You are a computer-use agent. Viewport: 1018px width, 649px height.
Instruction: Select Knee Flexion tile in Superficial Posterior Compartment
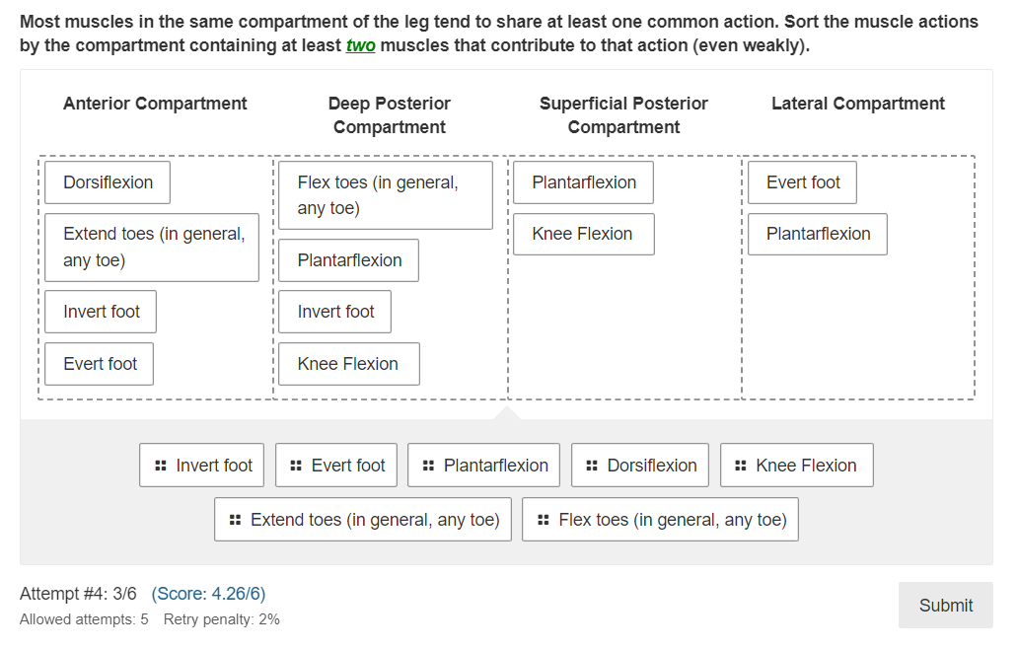[x=583, y=235]
